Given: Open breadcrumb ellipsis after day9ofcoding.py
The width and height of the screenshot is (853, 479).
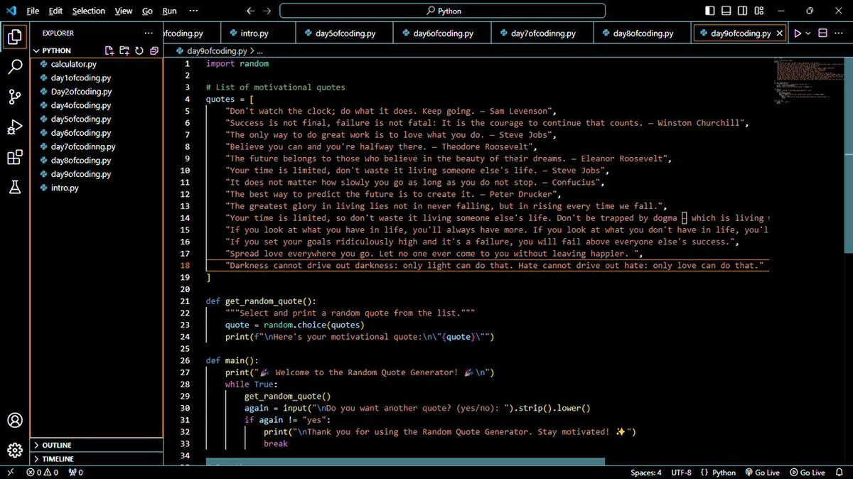Looking at the screenshot, I should [259, 51].
